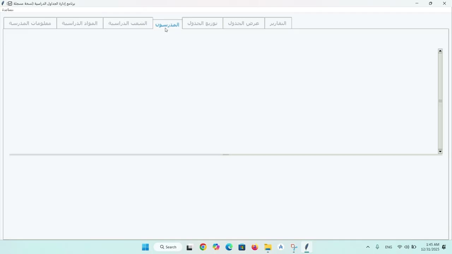Click the horizontal pane splitter handle
Image resolution: width=452 pixels, height=254 pixels.
226,155
